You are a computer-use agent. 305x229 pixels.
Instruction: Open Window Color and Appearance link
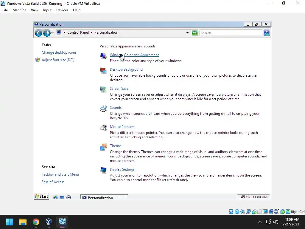(x=134, y=55)
